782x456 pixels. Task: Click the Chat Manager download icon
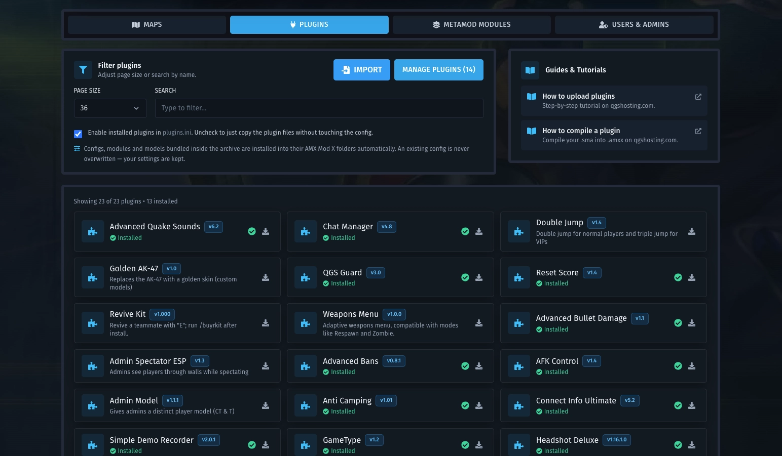(x=479, y=231)
